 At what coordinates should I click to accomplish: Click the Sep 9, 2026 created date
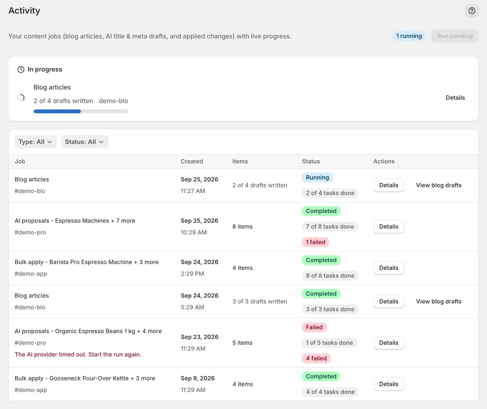pyautogui.click(x=198, y=378)
